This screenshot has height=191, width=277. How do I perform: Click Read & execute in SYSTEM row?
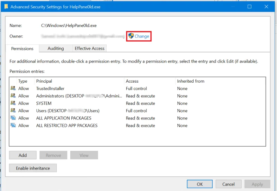coord(140,103)
